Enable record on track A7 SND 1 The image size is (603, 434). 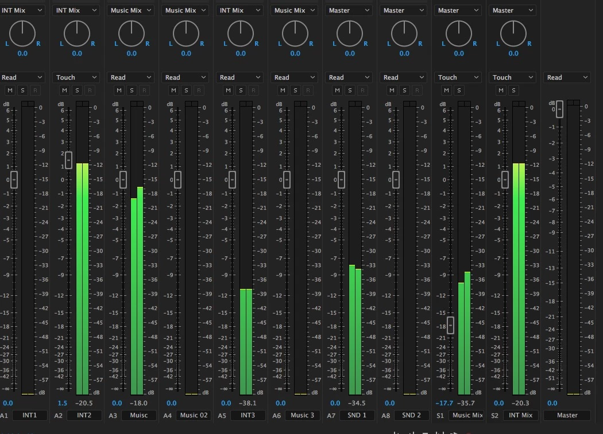pos(363,90)
